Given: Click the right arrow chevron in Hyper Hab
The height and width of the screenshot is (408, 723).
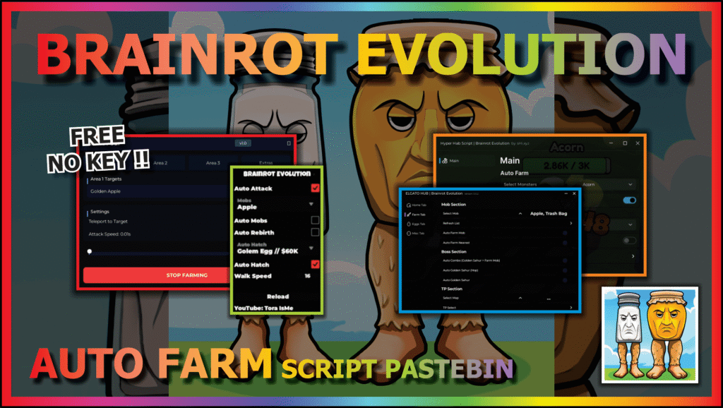Looking at the screenshot, I should pos(633,256).
